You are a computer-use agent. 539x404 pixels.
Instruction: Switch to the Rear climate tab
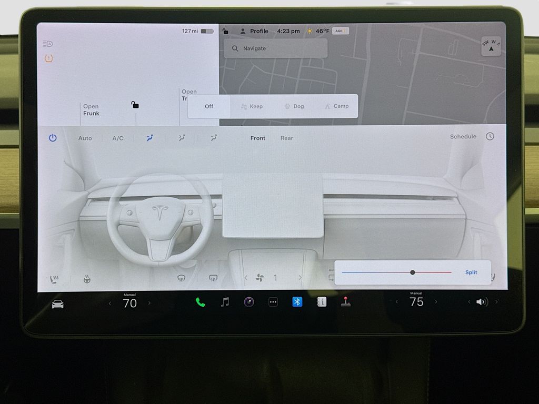[287, 138]
